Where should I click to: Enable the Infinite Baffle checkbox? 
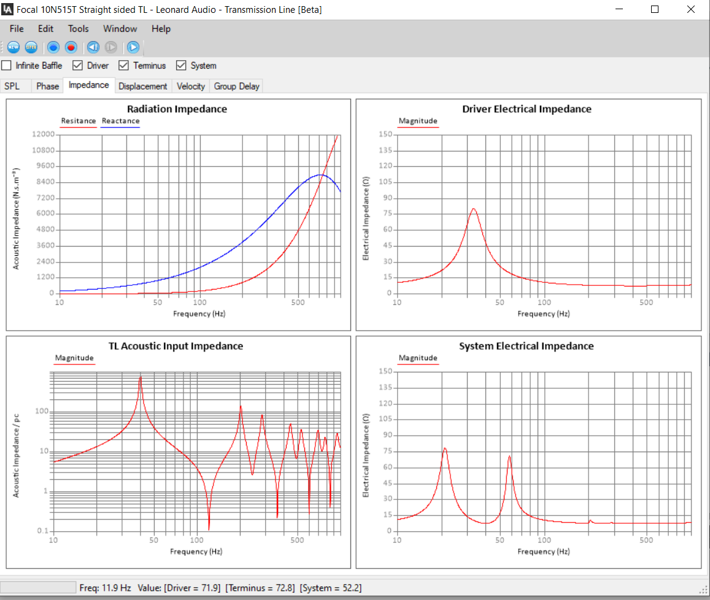(6, 66)
